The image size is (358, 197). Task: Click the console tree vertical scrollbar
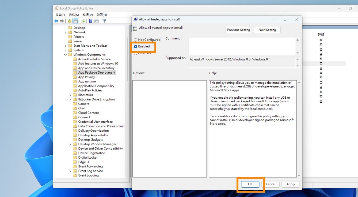point(127,59)
